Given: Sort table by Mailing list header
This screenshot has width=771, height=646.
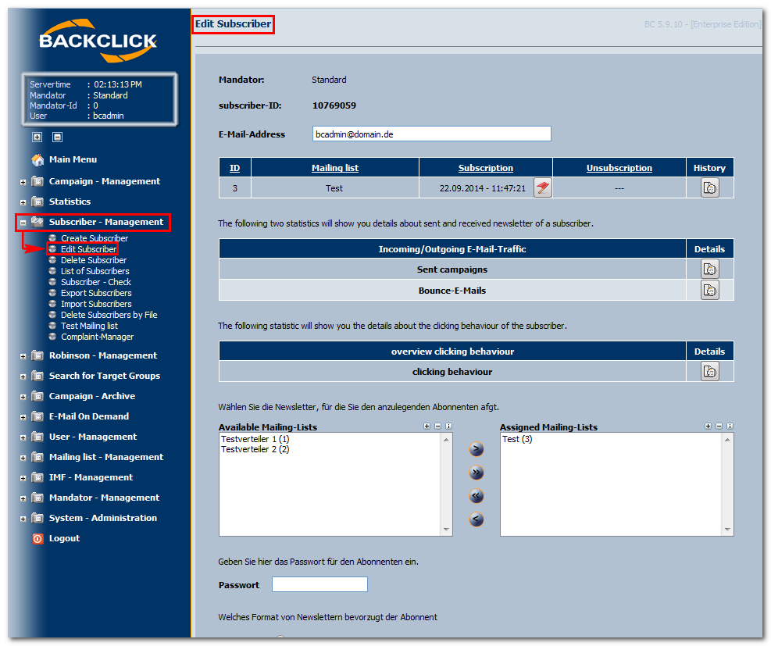Looking at the screenshot, I should [335, 168].
